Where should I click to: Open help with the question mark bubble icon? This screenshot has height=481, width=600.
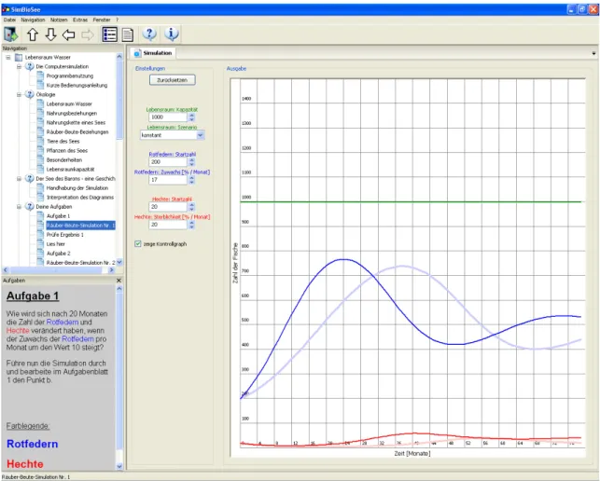(149, 34)
